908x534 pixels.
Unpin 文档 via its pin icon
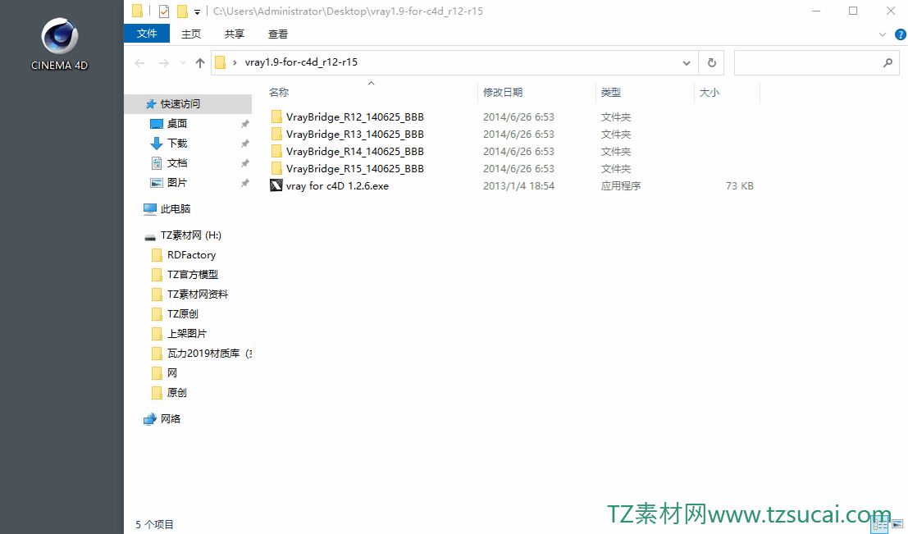coord(245,163)
